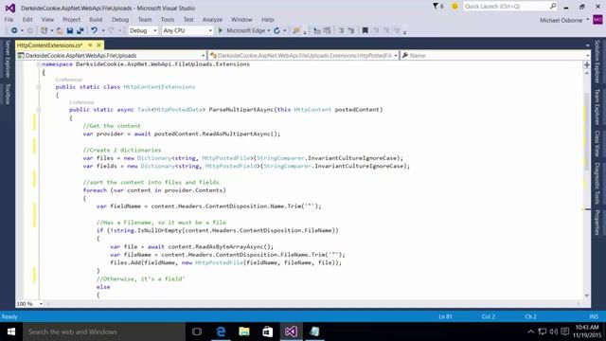Open the Properties side tab
This screenshot has width=606, height=341.
[597, 223]
